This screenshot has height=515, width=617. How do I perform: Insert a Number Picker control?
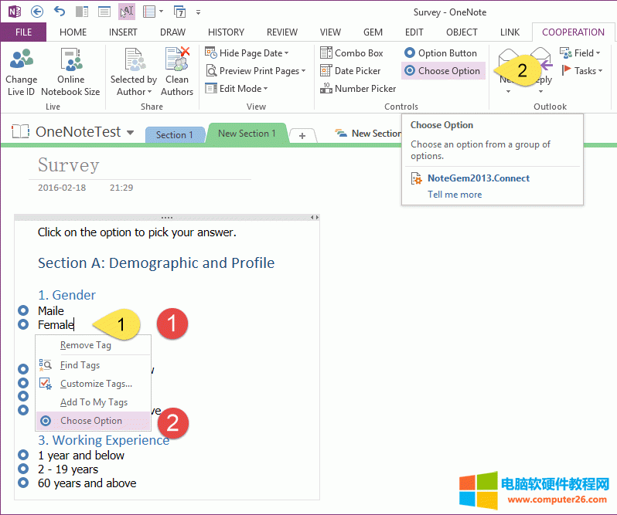click(x=358, y=88)
